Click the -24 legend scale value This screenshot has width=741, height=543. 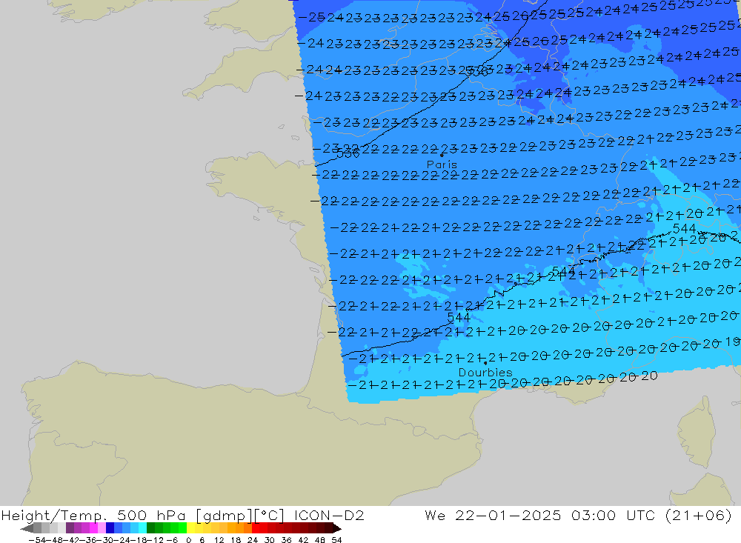click(x=122, y=540)
